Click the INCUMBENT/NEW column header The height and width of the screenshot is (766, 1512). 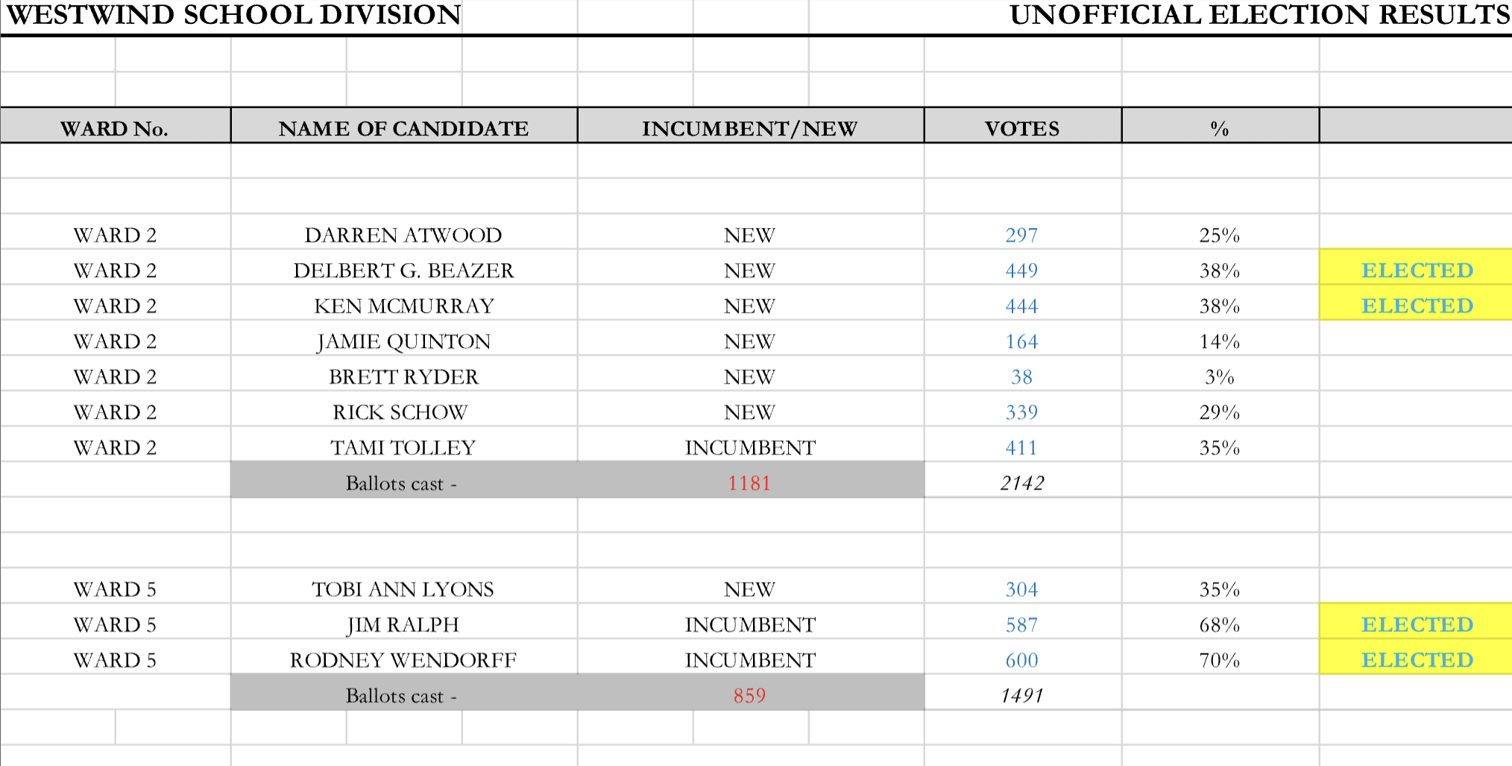coord(749,128)
